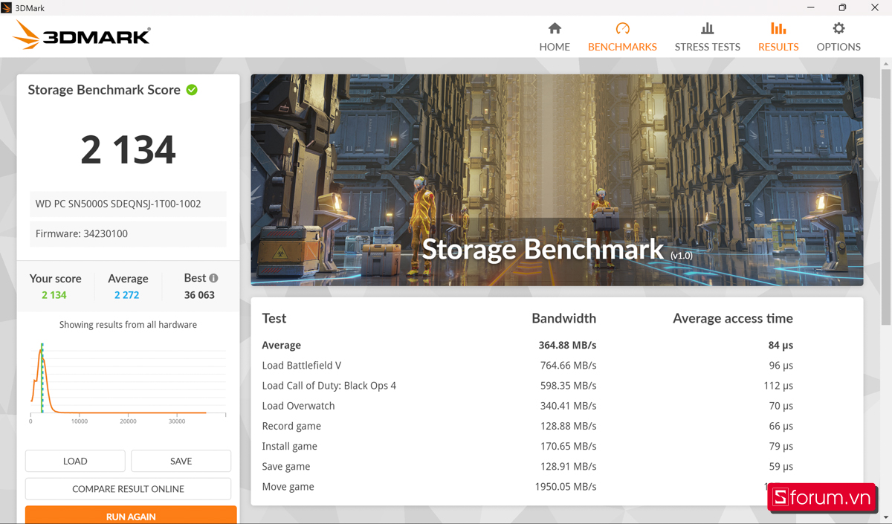This screenshot has height=524, width=892.
Task: Click the green validation check icon
Action: point(192,90)
